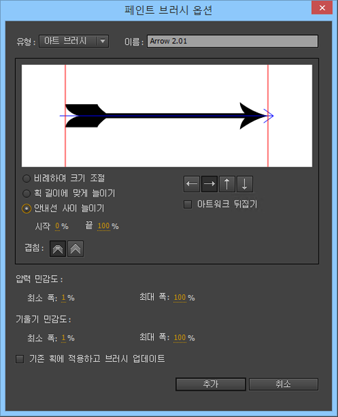The width and height of the screenshot is (338, 417).
Task: Set brush direction to left arrow
Action: (x=192, y=184)
